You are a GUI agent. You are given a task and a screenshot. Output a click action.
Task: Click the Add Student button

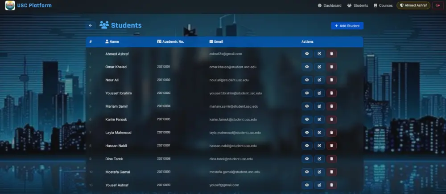pyautogui.click(x=347, y=26)
